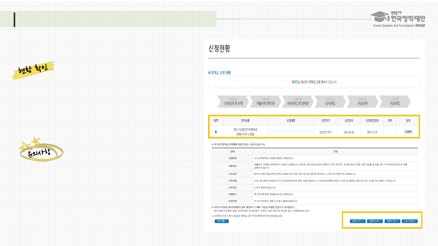This screenshot has height=246, width=438.
Task: Open 신청서 보기 to view application
Action: coord(357,221)
